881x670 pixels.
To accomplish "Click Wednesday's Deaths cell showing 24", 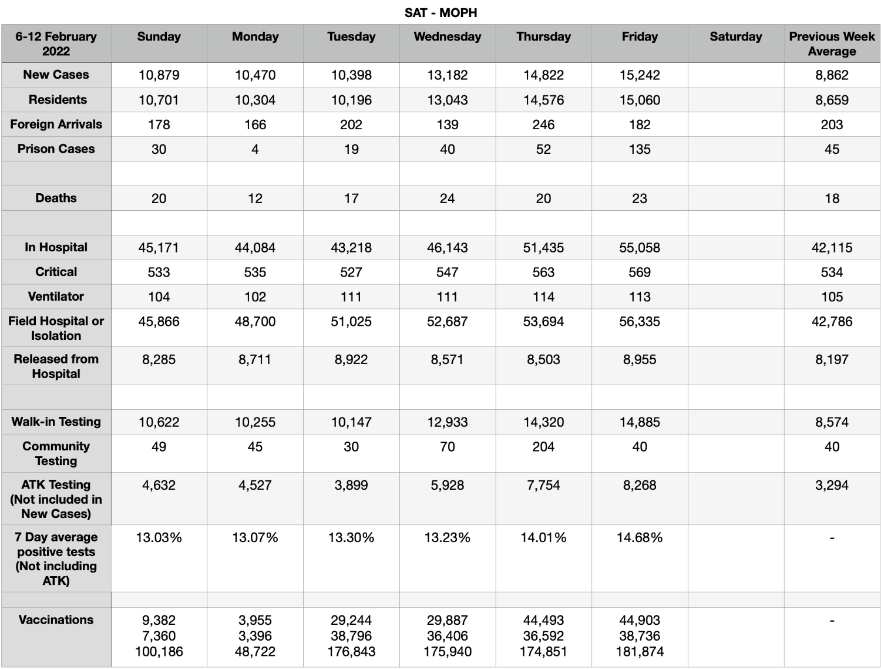I will pyautogui.click(x=448, y=198).
